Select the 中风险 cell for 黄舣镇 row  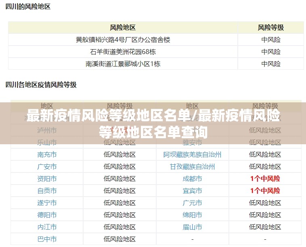(271, 40)
